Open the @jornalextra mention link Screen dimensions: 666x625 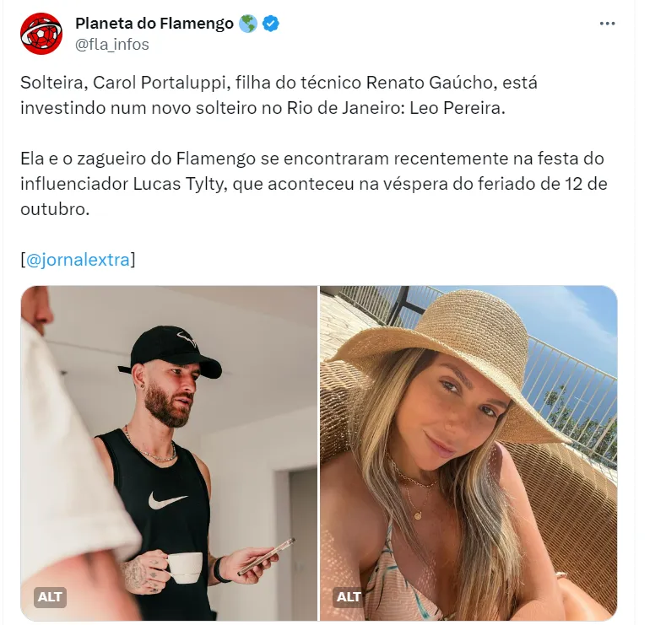point(78,259)
